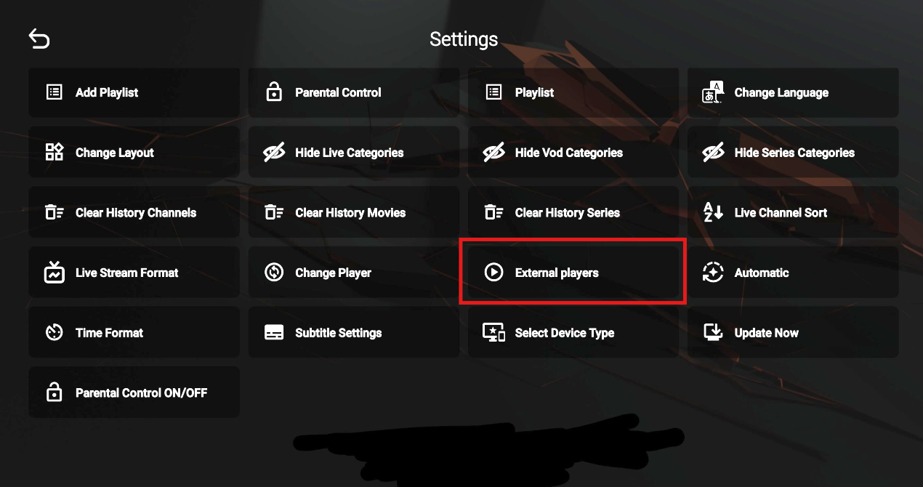Click the crossed-eye icon for Live Categories
Screen dimensions: 923x487
pyautogui.click(x=274, y=153)
